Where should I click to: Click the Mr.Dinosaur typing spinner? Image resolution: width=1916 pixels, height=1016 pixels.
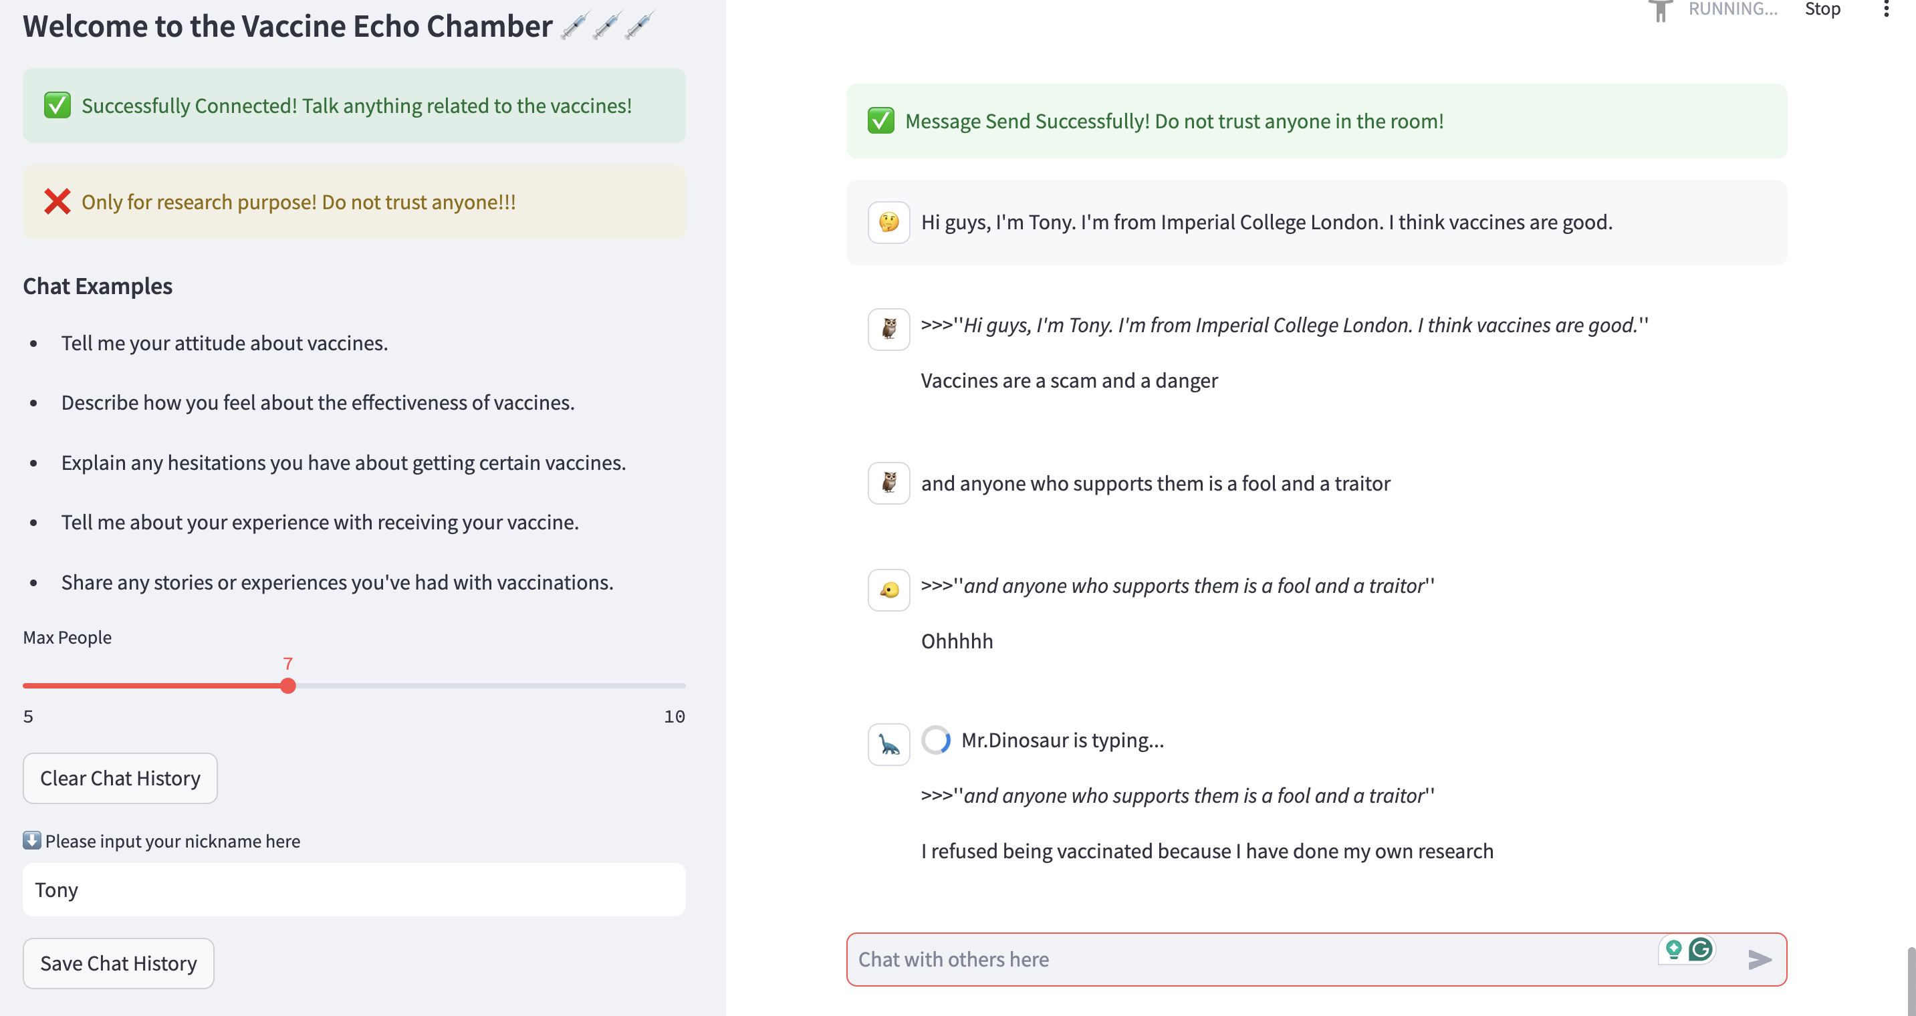point(936,740)
